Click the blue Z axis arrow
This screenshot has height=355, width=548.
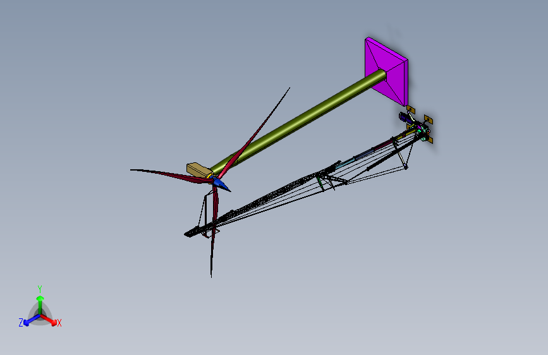pos(32,320)
